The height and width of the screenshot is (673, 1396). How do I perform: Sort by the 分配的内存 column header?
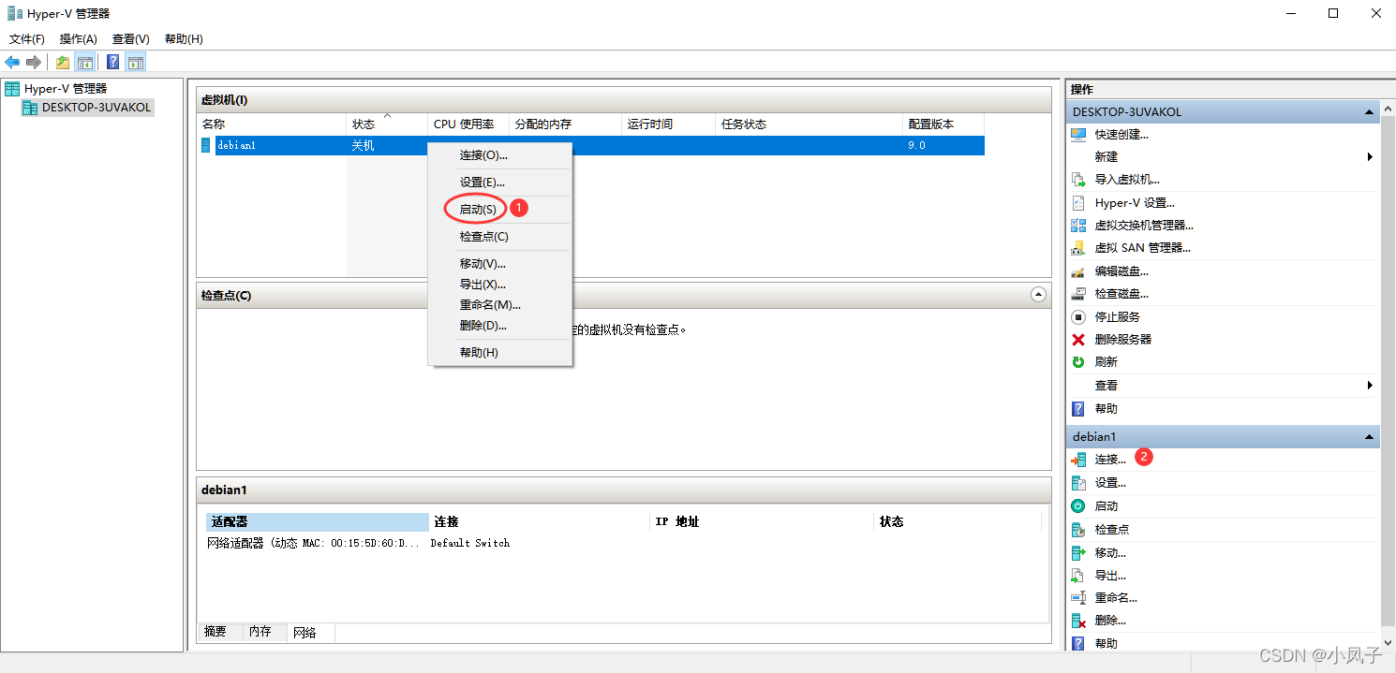566,124
